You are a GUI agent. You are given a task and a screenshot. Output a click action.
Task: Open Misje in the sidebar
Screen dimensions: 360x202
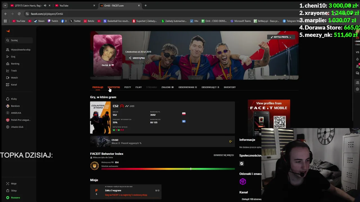pos(11,184)
